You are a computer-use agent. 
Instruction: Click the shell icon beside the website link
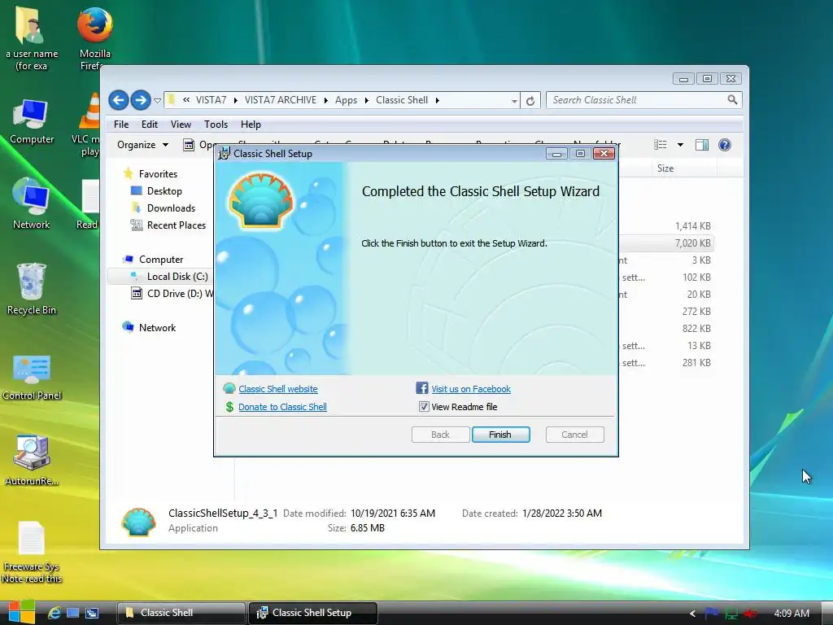coord(229,388)
